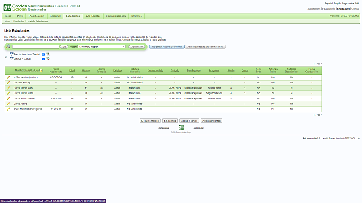This screenshot has width=362, height=203.
Task: Open the Inicio tab
Action: click(8, 16)
